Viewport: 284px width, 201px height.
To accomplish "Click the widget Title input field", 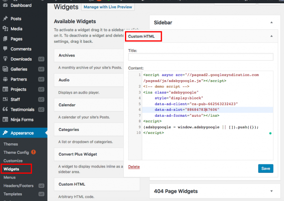I will tap(200, 57).
